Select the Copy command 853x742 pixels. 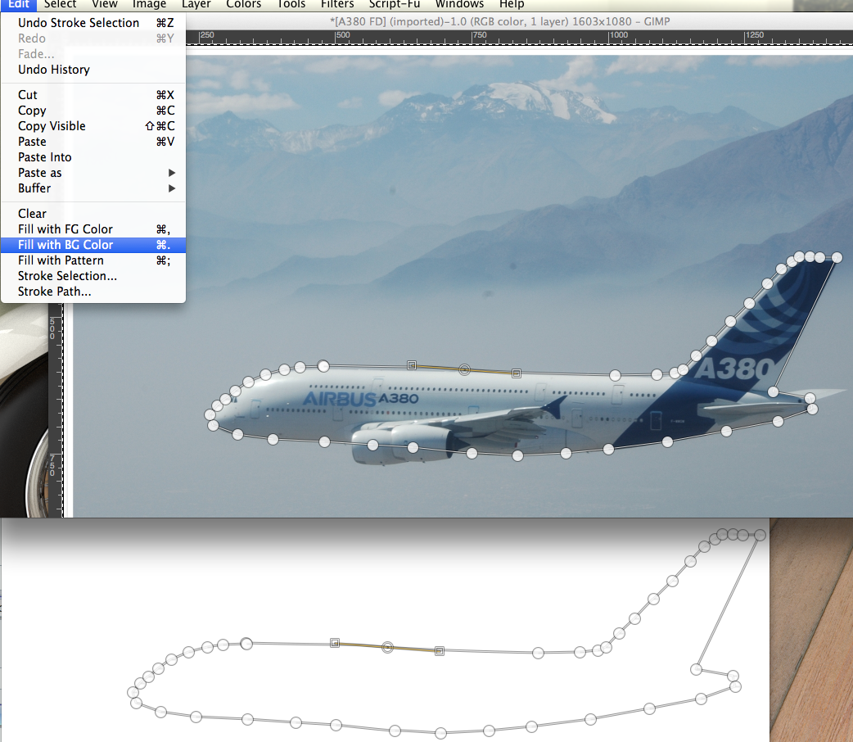click(93, 111)
